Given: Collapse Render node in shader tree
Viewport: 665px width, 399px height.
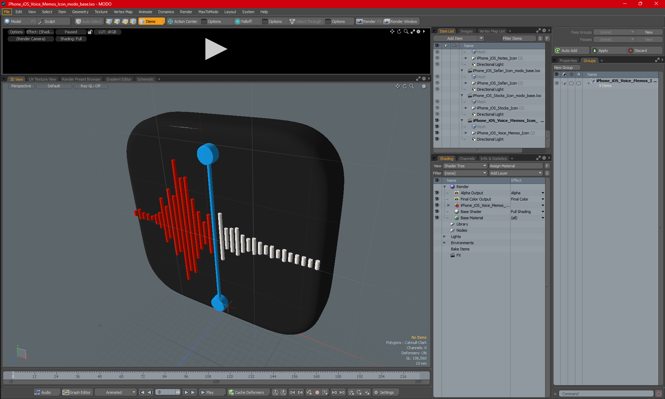Looking at the screenshot, I should (x=444, y=187).
